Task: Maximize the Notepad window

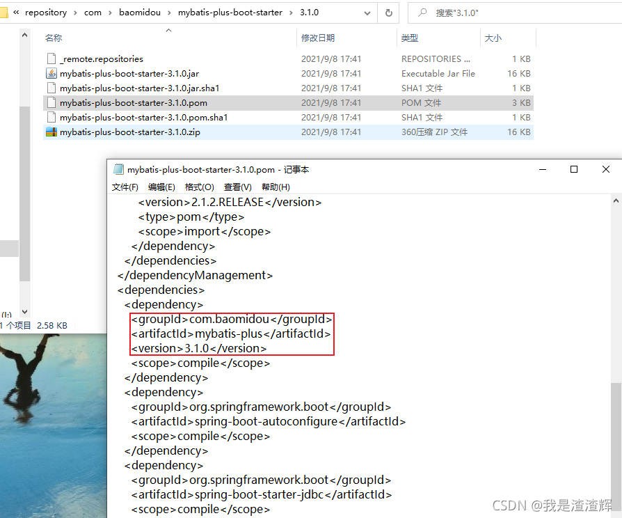Action: [573, 169]
